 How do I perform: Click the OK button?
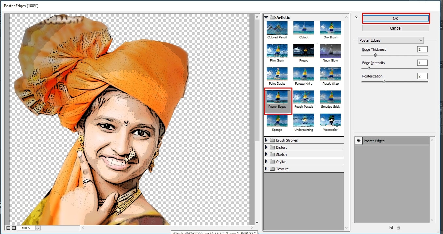pos(395,19)
